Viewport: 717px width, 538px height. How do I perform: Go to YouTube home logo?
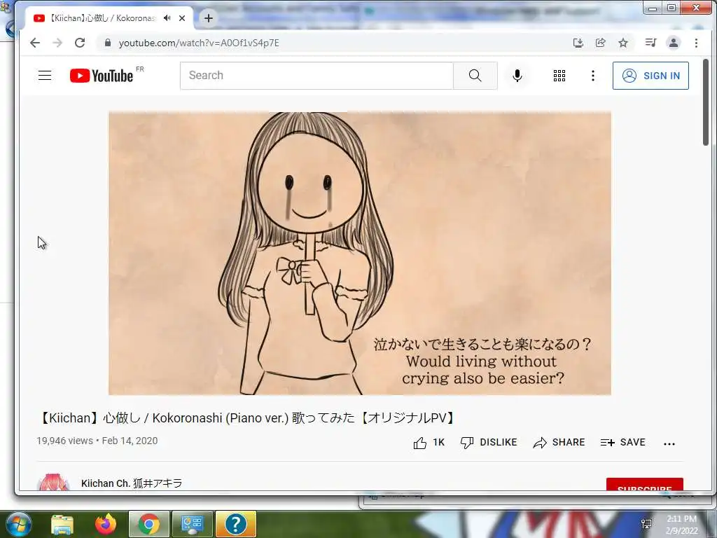point(102,76)
